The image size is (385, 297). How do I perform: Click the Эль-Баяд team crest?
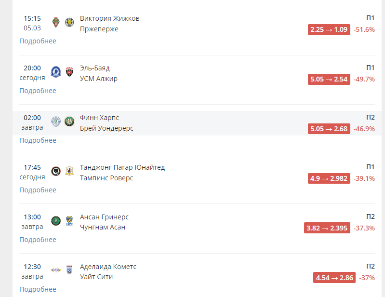pyautogui.click(x=56, y=72)
